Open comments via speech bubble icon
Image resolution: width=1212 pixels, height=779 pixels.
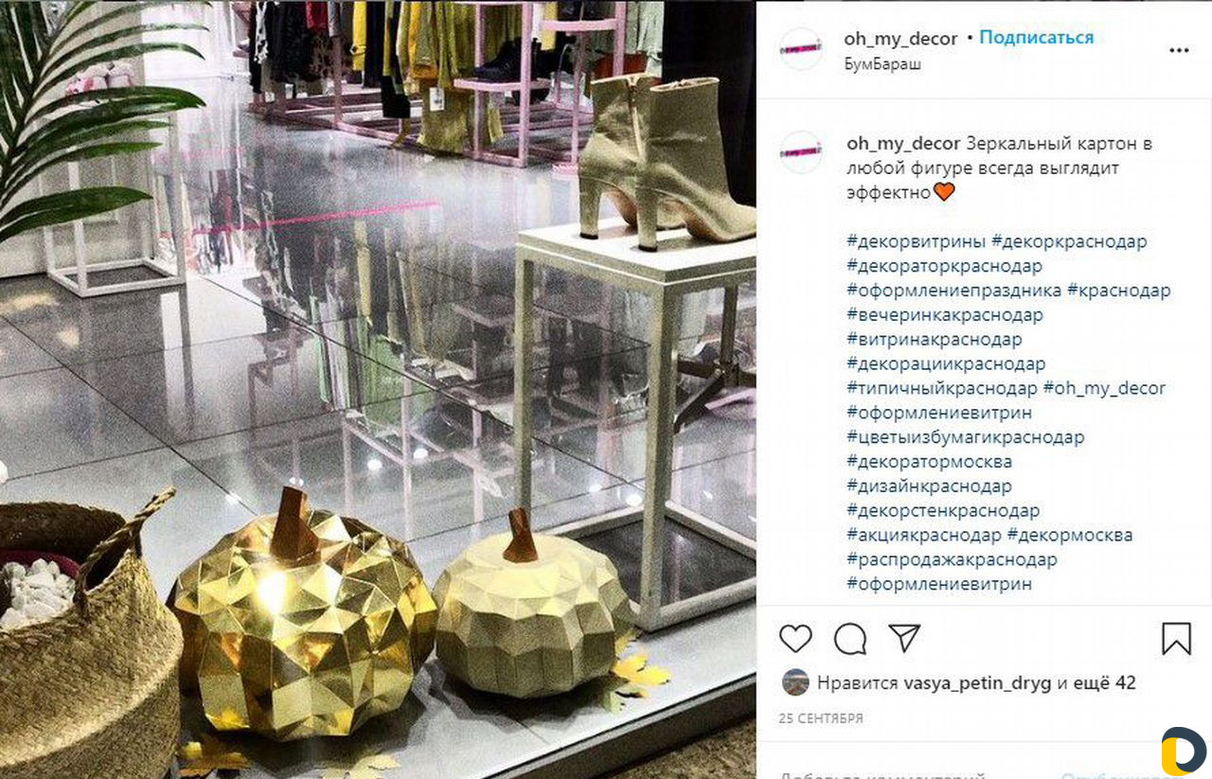pyautogui.click(x=850, y=638)
